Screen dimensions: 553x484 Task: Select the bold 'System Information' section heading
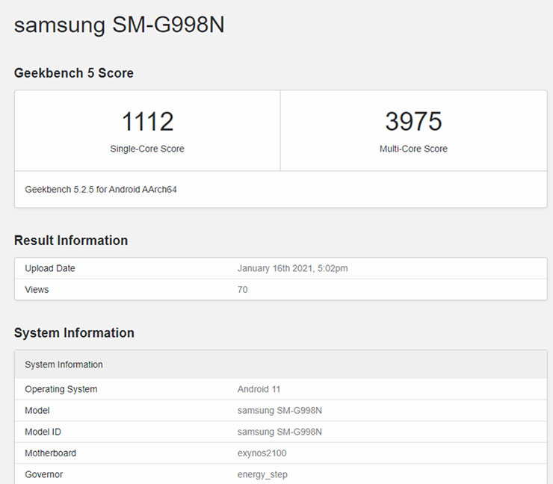tap(74, 333)
